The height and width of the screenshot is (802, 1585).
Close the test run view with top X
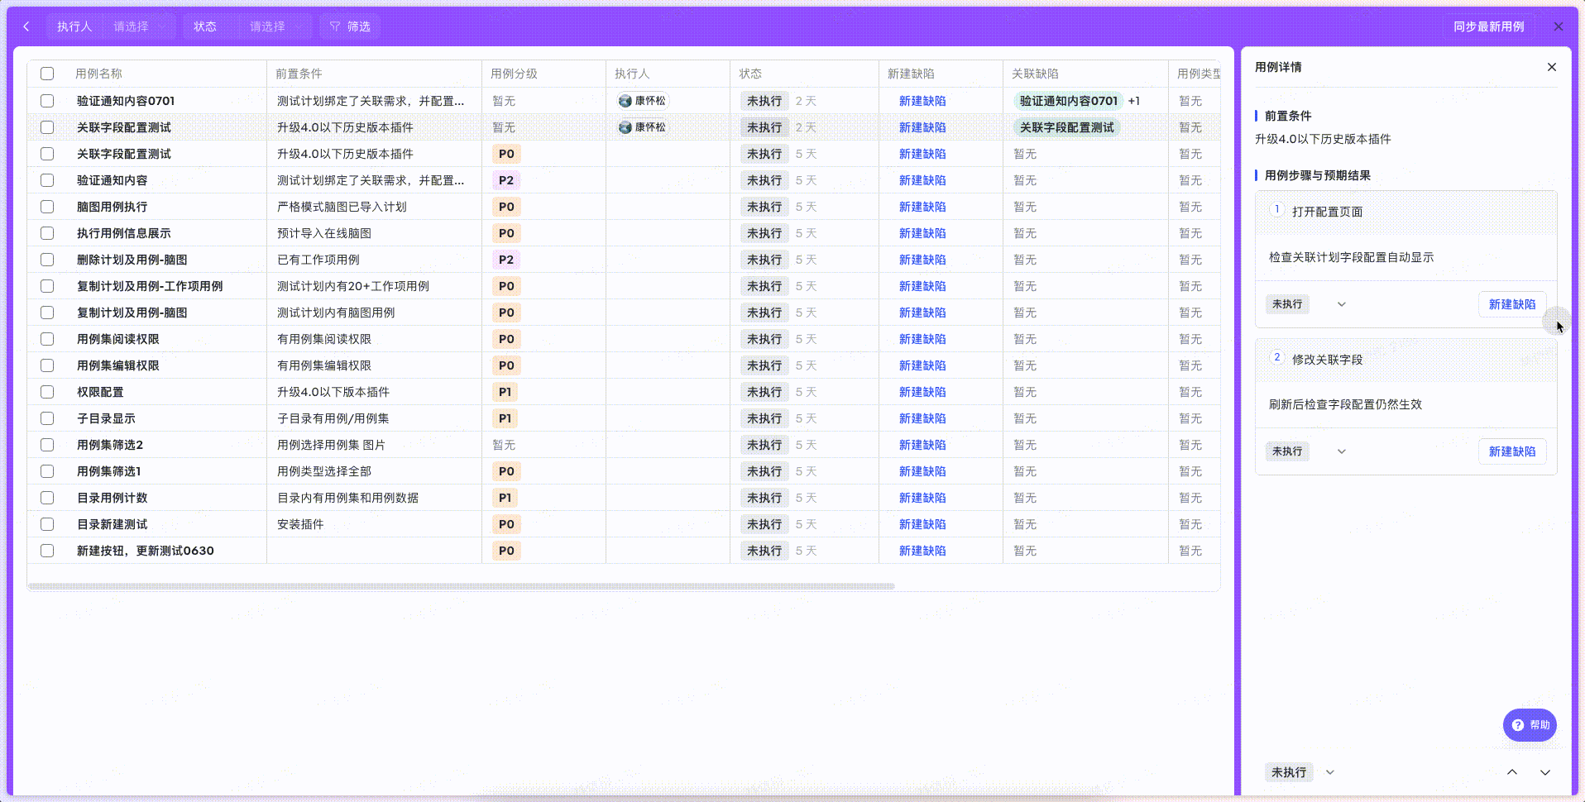coord(1559,26)
